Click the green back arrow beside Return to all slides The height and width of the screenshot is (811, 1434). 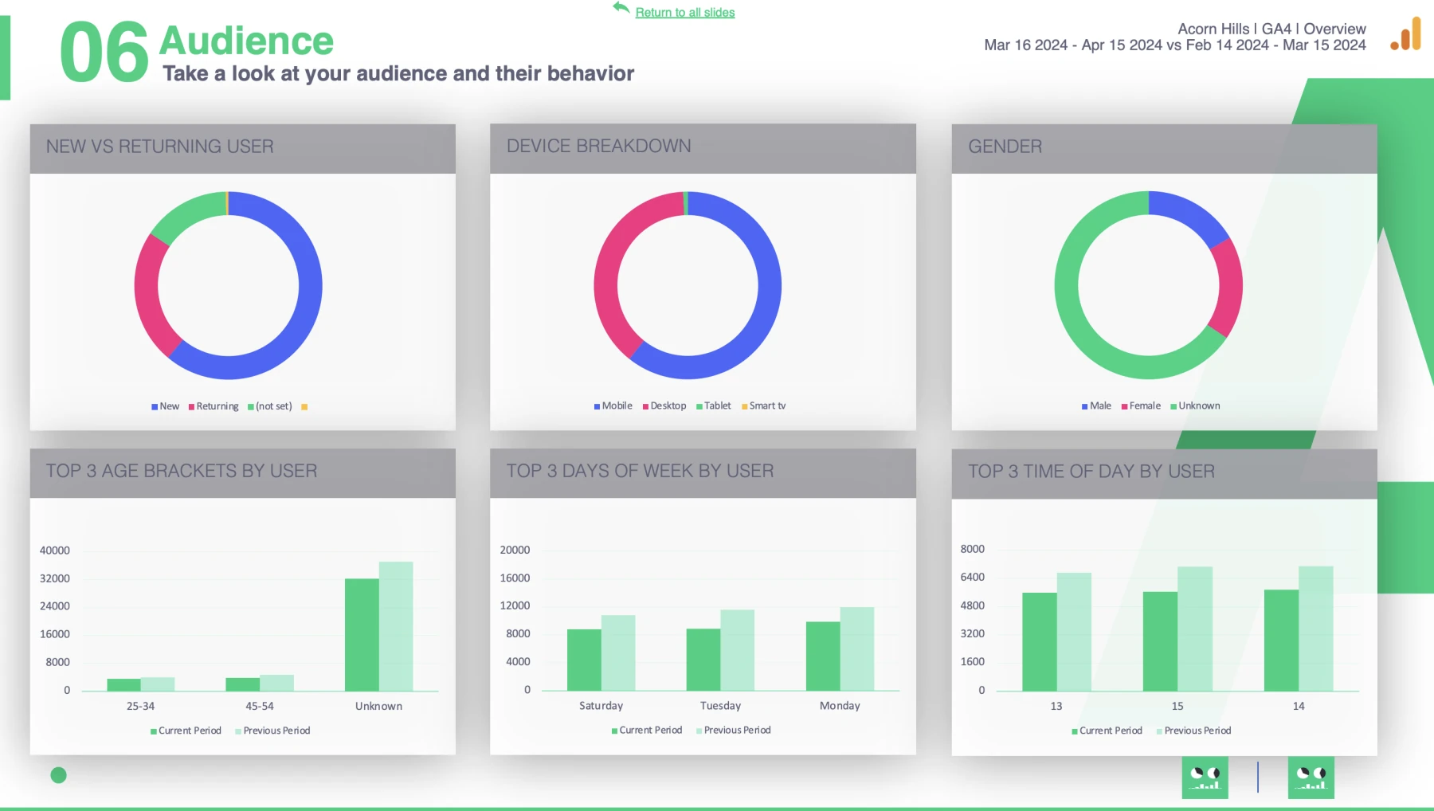(x=621, y=8)
